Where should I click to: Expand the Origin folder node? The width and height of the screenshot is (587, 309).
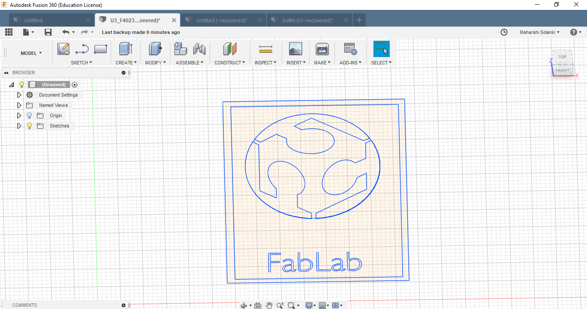coord(19,115)
